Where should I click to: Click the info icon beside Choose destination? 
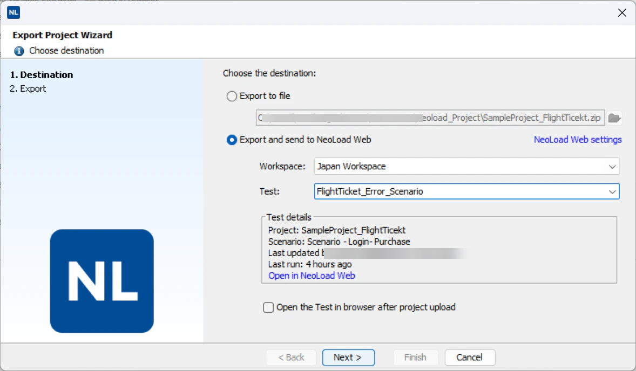[x=19, y=51]
